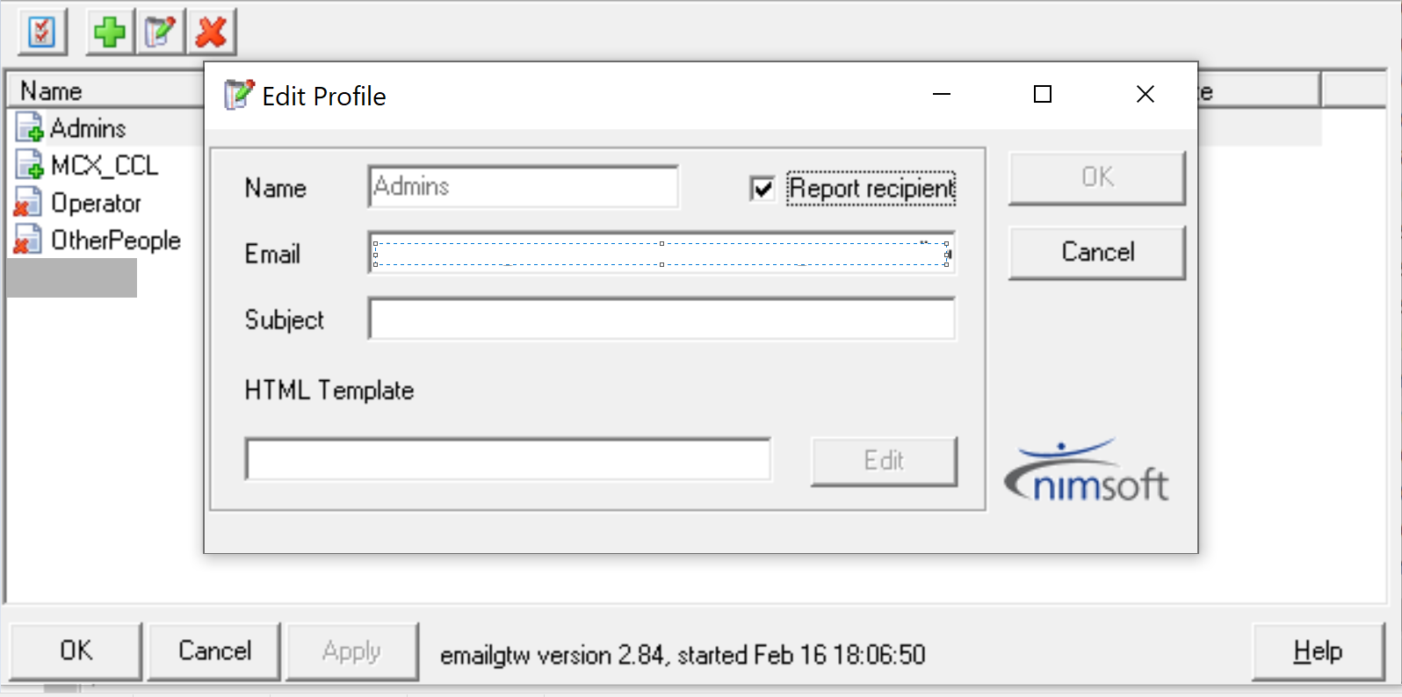Maximize the Edit Profile dialog

[x=1043, y=94]
